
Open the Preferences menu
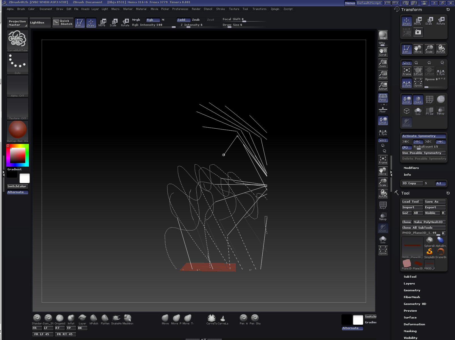pos(180,9)
